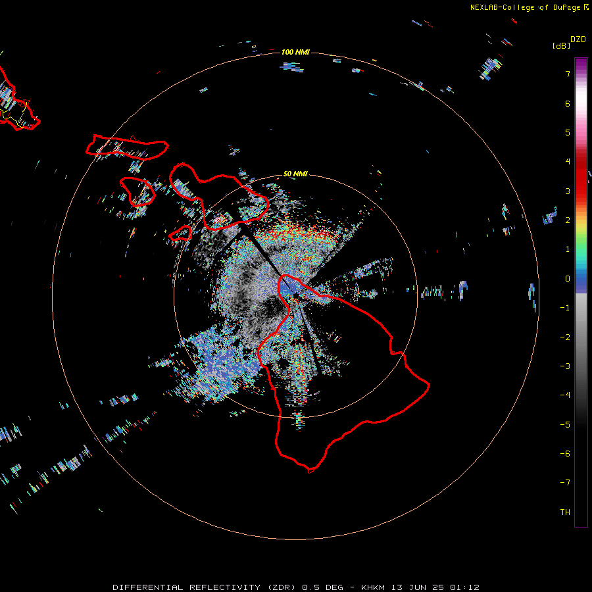Click the ZDR color scale bar

pos(581,292)
